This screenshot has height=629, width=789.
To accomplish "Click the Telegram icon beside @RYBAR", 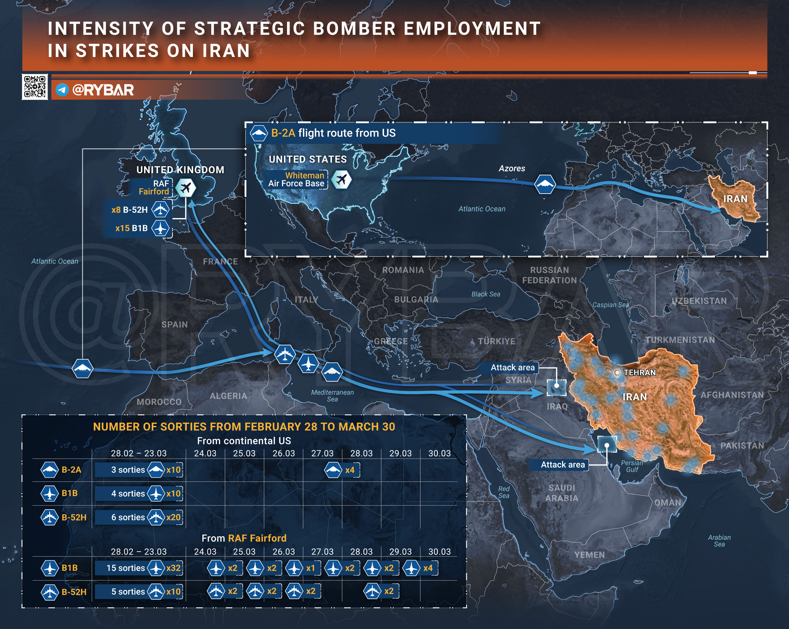I will 62,90.
